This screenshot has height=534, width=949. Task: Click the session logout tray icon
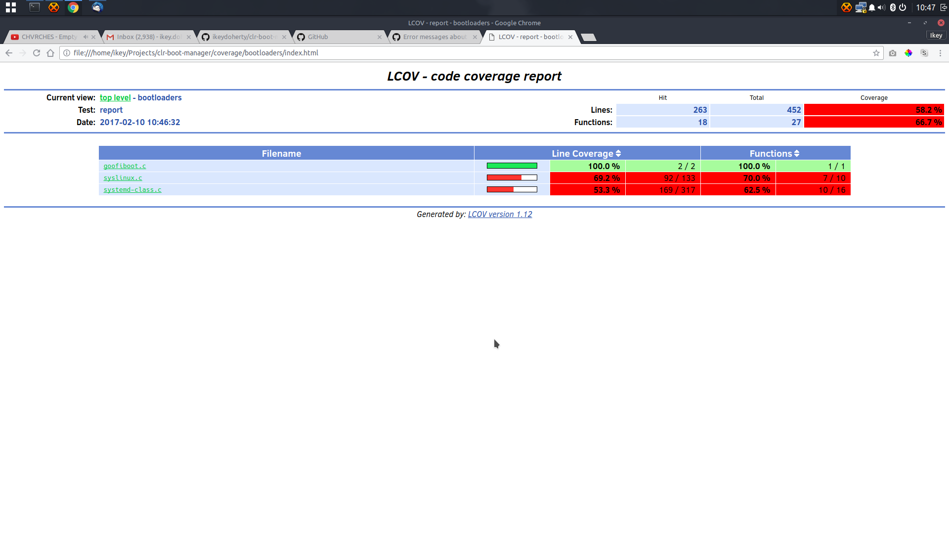[x=943, y=7]
